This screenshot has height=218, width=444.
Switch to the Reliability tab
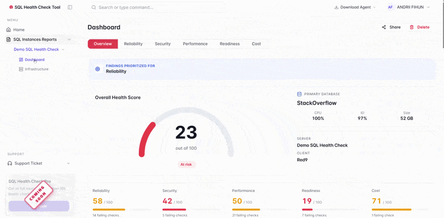click(x=133, y=44)
